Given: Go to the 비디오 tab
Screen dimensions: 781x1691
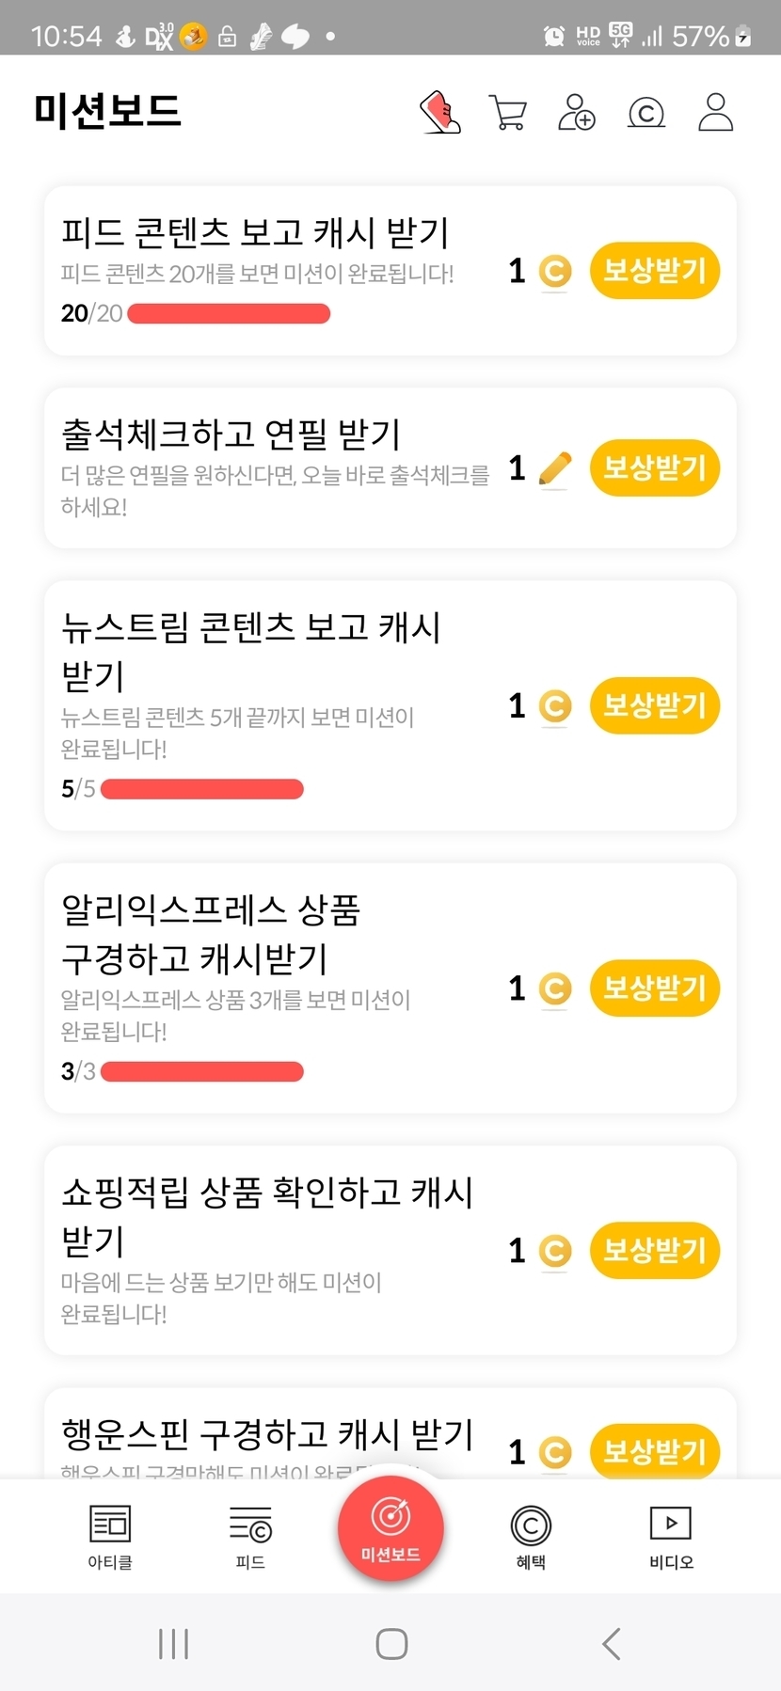Looking at the screenshot, I should click(x=671, y=1537).
